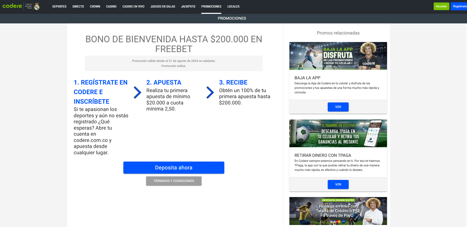Click VER under RETIRAR DINERO CON TPAGA
The image size is (467, 227).
[338, 184]
